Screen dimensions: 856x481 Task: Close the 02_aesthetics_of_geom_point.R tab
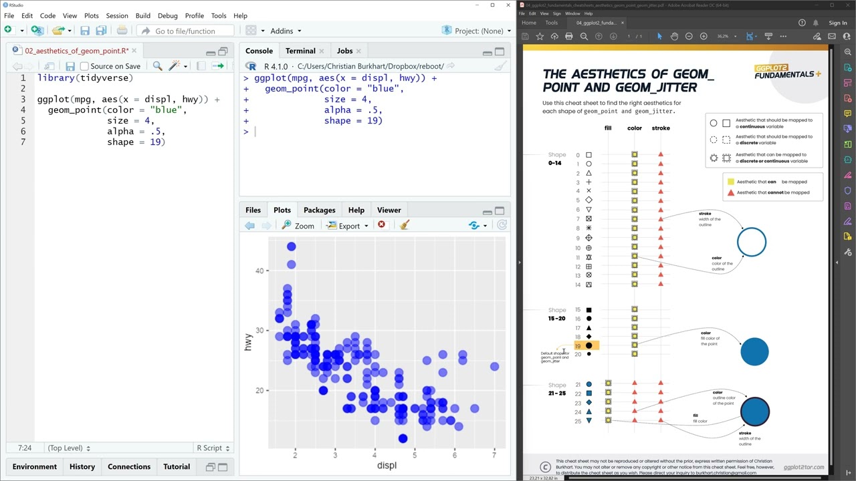134,51
